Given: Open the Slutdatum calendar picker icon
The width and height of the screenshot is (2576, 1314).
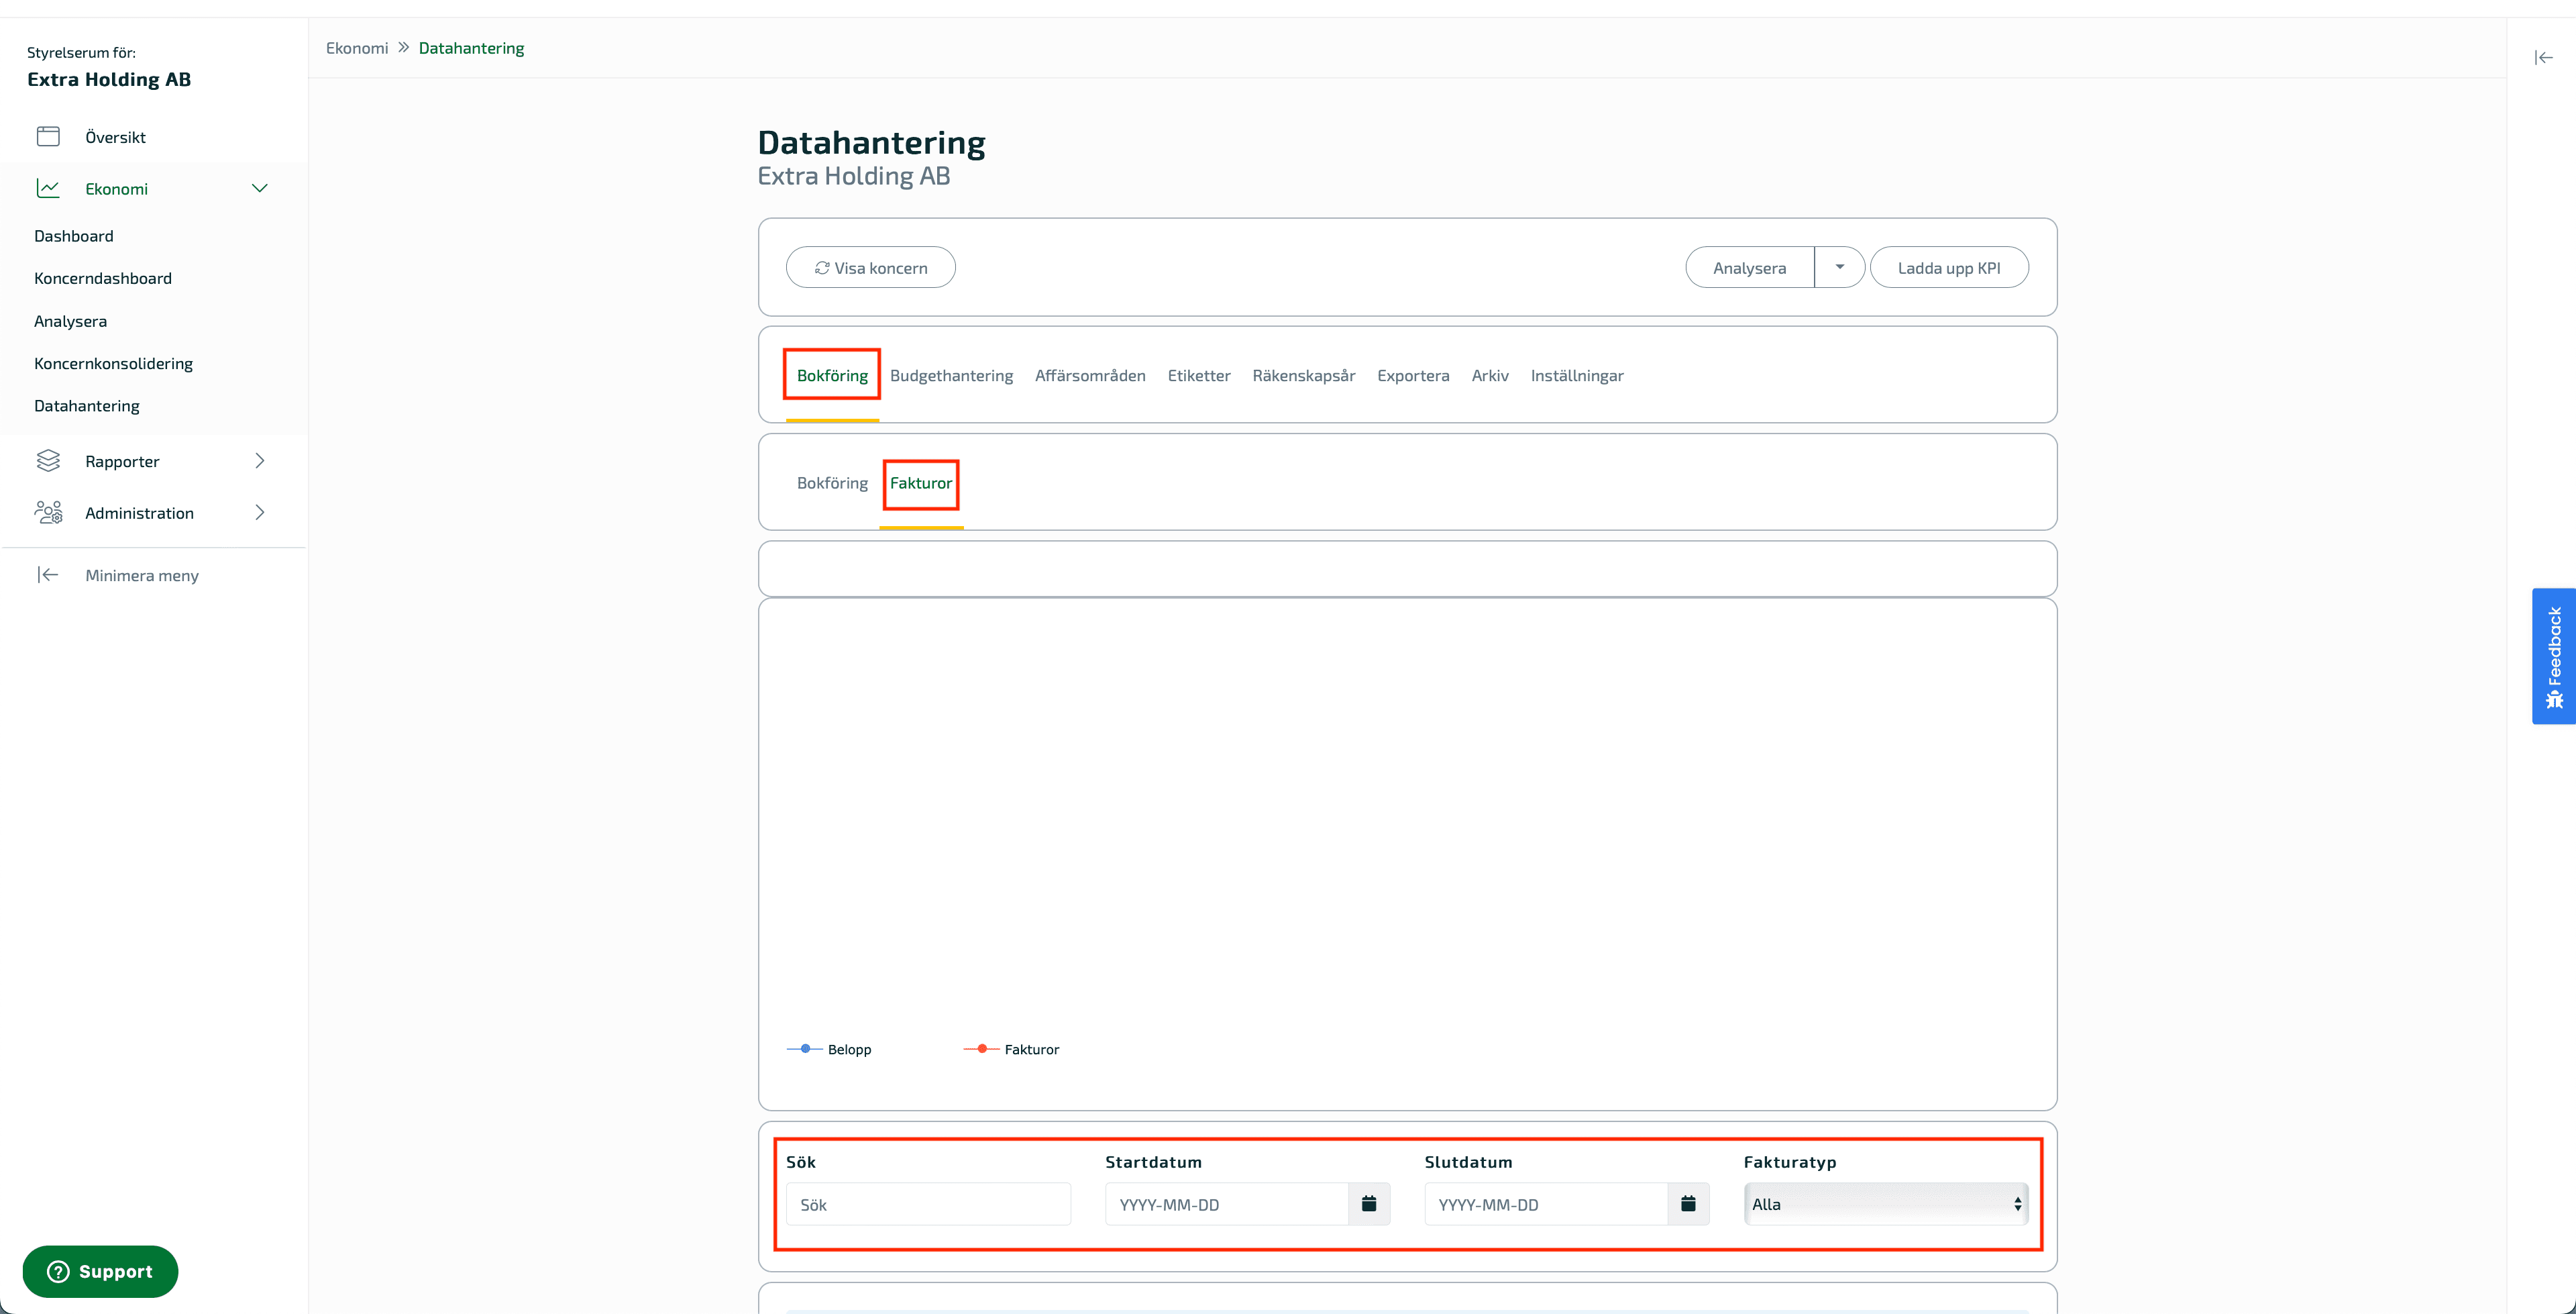Looking at the screenshot, I should click(1688, 1204).
